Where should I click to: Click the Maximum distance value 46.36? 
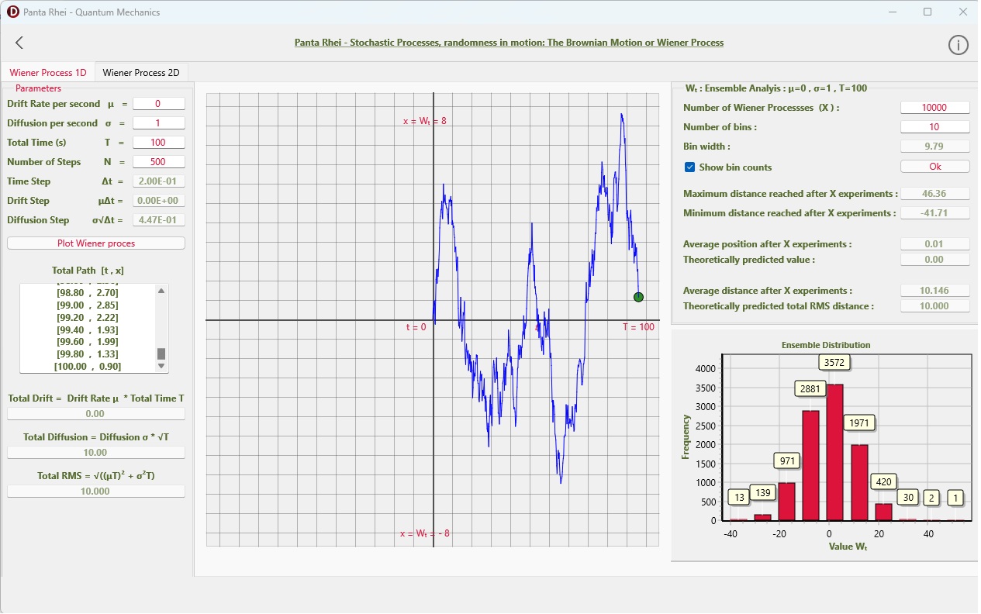934,194
